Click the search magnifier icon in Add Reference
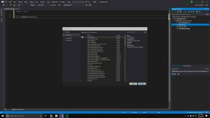This screenshot has height=118, width=210. point(144,32)
